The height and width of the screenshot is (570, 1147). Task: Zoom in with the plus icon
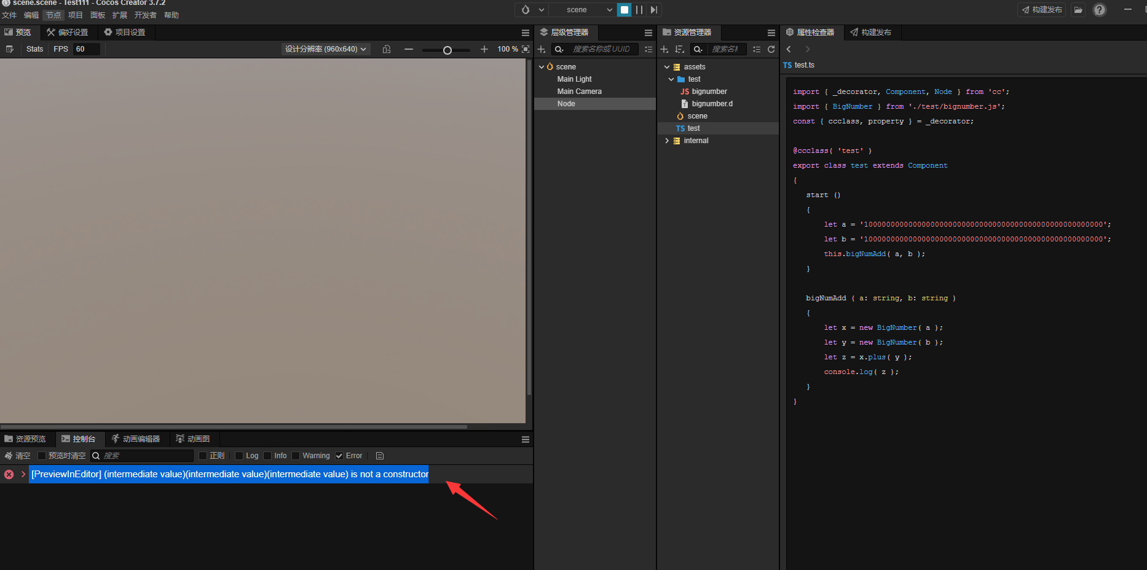tap(484, 49)
